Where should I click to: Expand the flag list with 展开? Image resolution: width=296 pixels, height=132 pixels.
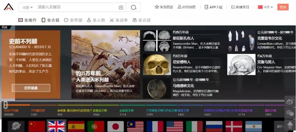coord(280,127)
